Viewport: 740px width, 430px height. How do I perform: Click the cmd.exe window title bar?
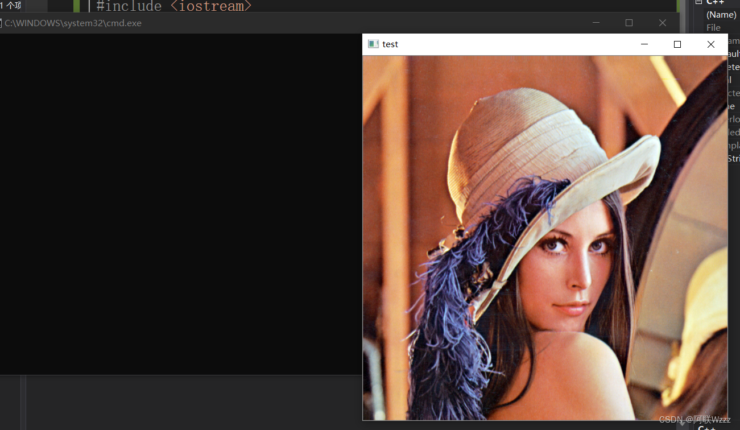coord(340,23)
